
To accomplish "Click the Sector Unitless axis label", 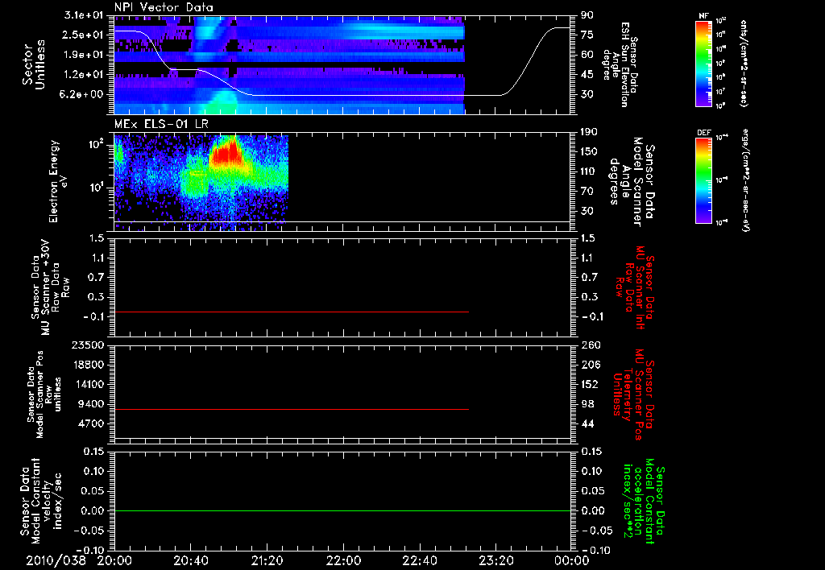I will pos(34,64).
